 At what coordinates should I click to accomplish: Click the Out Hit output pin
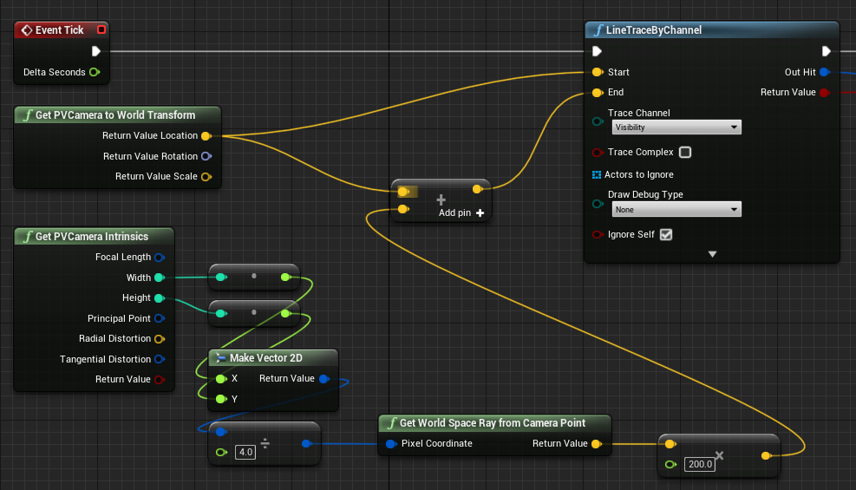tap(825, 72)
